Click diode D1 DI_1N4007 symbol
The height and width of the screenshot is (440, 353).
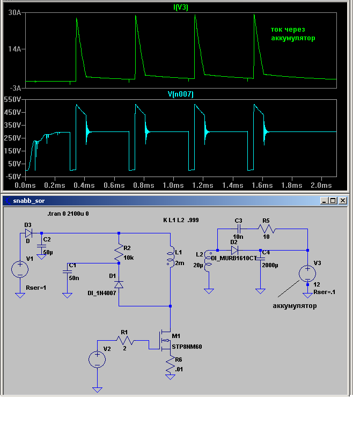pyautogui.click(x=119, y=284)
